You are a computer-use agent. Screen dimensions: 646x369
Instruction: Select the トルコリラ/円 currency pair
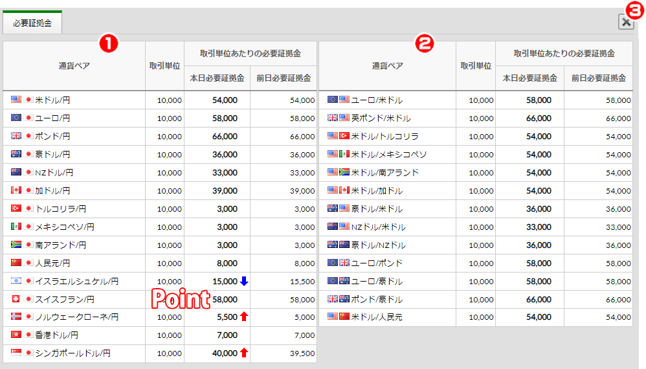(61, 209)
